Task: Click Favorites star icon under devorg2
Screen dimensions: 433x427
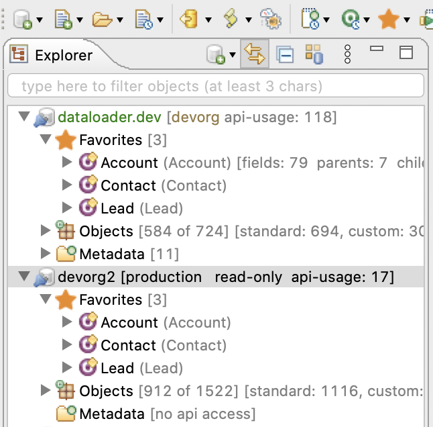Action: tap(66, 299)
